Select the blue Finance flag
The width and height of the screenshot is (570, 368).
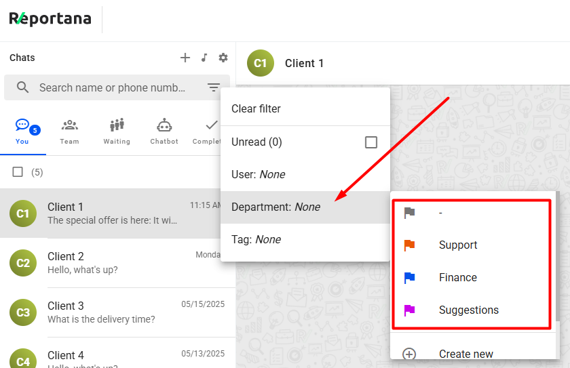[409, 278]
